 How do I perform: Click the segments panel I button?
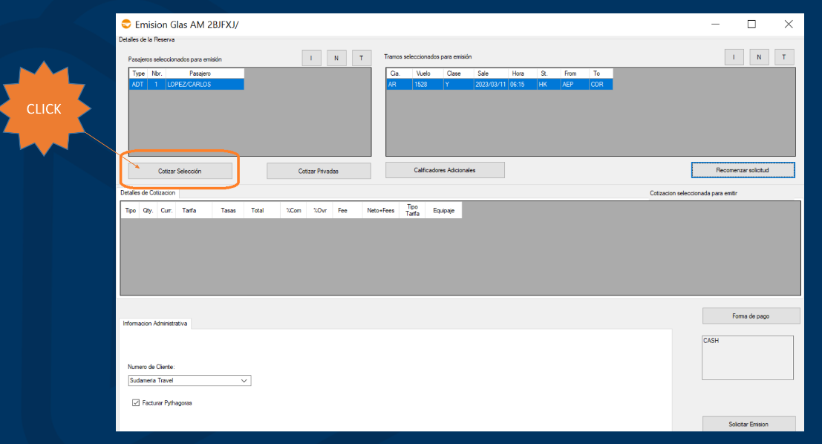tap(734, 58)
